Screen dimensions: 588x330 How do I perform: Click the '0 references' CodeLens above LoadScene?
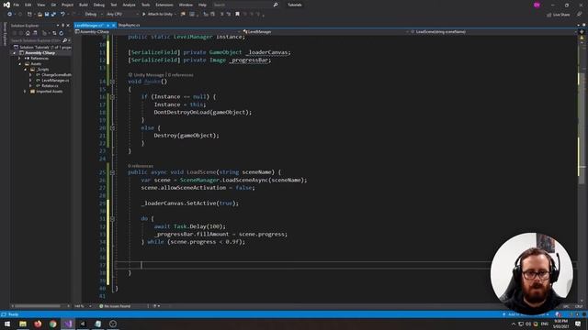pos(141,166)
